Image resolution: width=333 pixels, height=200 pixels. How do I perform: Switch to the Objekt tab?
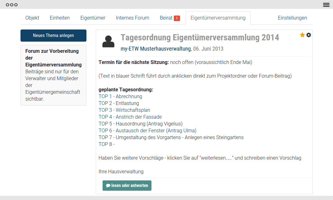(32, 18)
